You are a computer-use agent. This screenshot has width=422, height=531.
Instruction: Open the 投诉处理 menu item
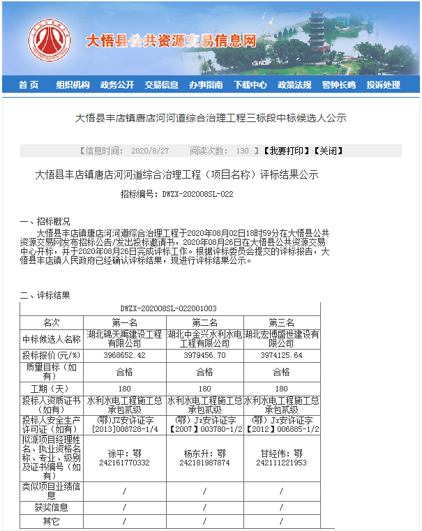tap(383, 85)
